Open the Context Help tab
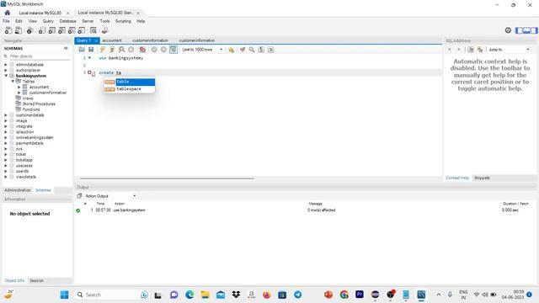539x303 pixels. click(457, 178)
